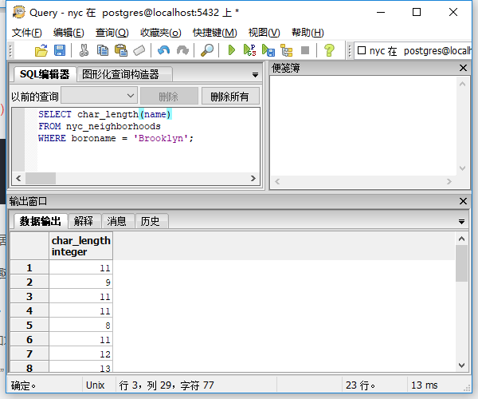Save the query with floppy disk icon
478x399 pixels.
click(x=60, y=50)
